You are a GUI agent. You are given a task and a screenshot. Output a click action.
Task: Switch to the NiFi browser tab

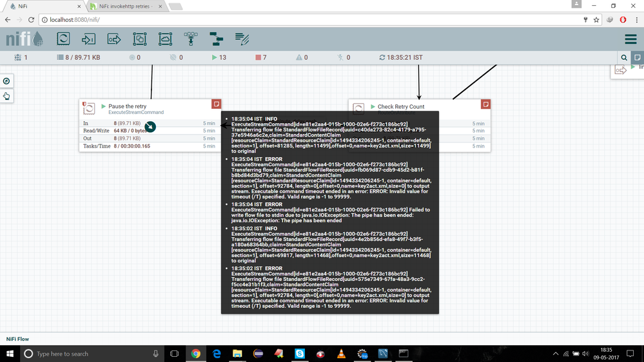43,6
